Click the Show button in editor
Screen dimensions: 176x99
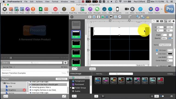[92, 69]
